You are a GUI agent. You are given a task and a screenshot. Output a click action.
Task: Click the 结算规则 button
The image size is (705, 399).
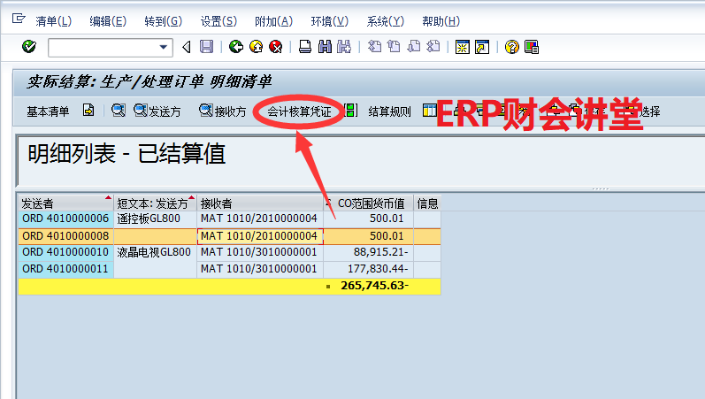(x=389, y=111)
